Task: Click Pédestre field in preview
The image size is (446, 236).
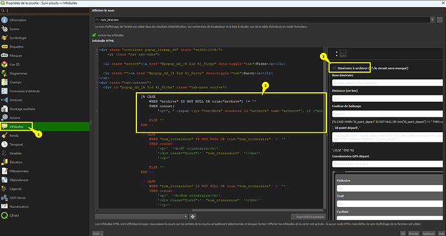Action: (390, 188)
